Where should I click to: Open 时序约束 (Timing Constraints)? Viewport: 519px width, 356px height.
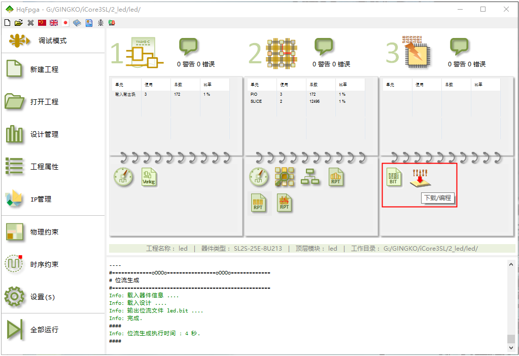click(x=44, y=264)
